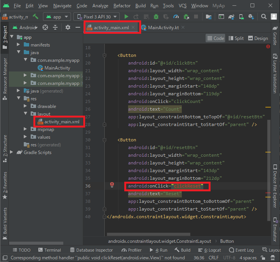This screenshot has height=262, width=280.
Task: Click Run with Coverage shield icon
Action: pyautogui.click(x=166, y=17)
